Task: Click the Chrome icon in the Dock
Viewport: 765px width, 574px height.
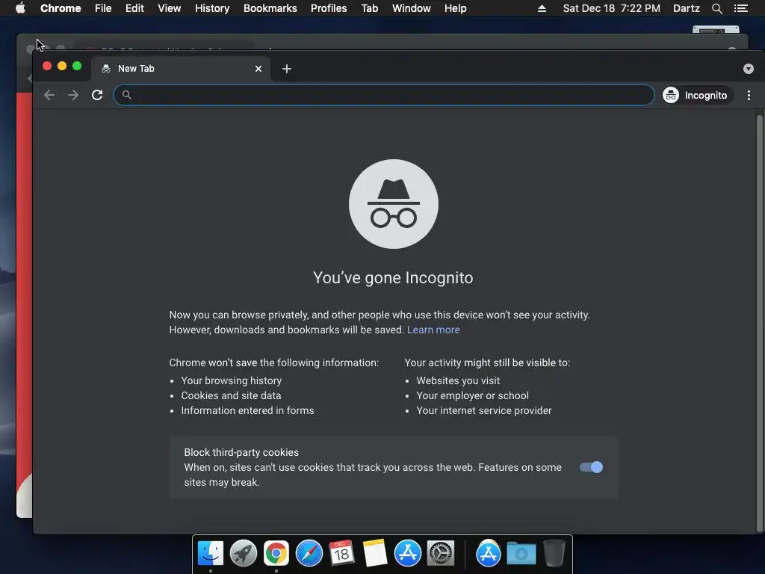Action: (x=276, y=554)
